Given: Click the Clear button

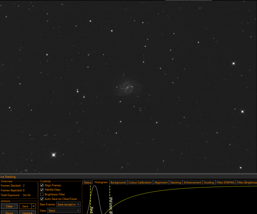Looking at the screenshot, I should [x=9, y=206].
